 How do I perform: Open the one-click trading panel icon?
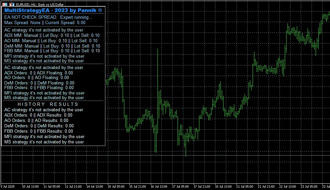point(5,4)
